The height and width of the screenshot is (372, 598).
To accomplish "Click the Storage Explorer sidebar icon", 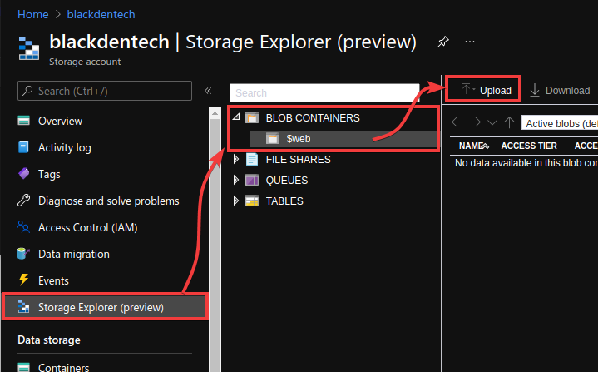I will [x=23, y=307].
